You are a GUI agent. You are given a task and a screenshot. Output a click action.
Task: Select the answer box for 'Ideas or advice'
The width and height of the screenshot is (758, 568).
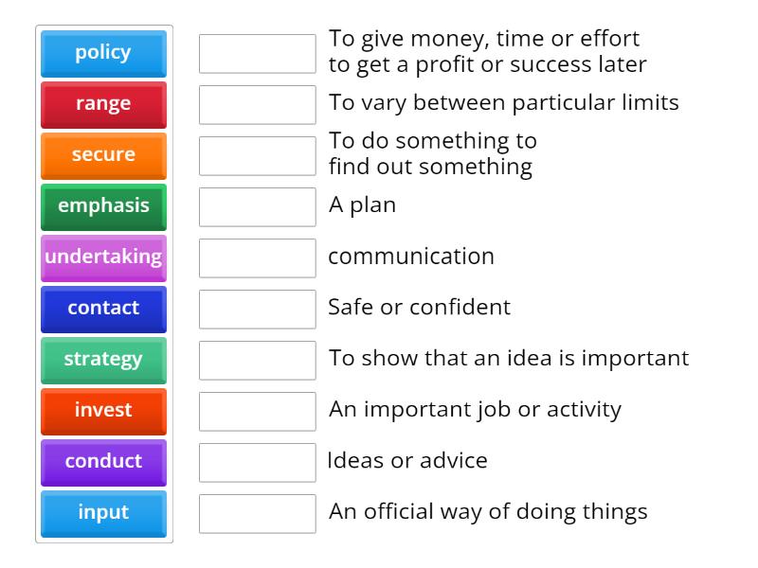pyautogui.click(x=257, y=463)
